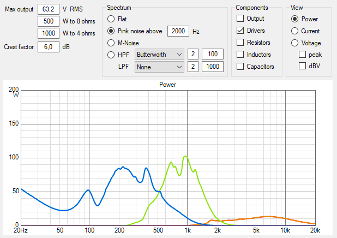Select the HPF spectrum radio button
The height and width of the screenshot is (238, 337).
tap(111, 55)
